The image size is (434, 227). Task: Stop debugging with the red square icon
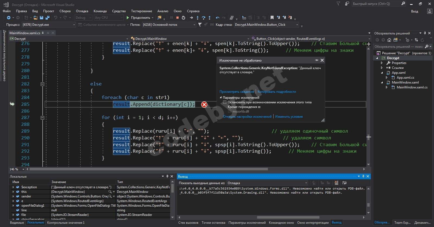177,18
